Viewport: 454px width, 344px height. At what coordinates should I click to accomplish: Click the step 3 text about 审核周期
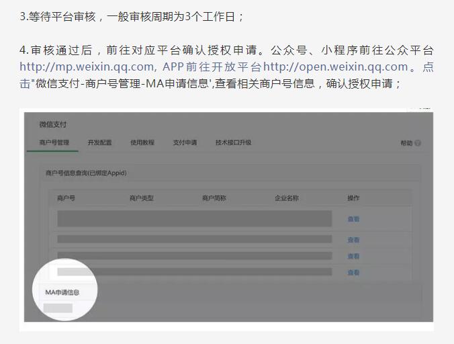coord(132,17)
